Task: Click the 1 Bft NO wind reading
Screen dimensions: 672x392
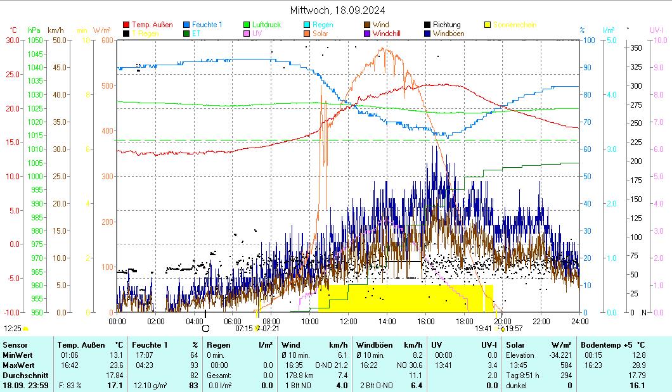Action: pyautogui.click(x=299, y=386)
